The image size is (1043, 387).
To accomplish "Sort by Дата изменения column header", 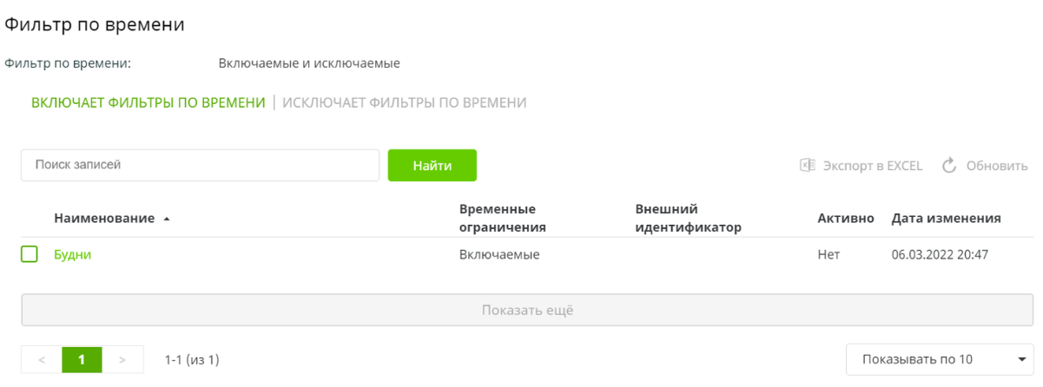I will click(x=946, y=218).
